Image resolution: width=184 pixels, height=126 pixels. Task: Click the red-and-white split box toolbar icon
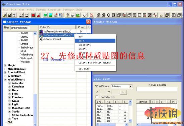point(124,15)
